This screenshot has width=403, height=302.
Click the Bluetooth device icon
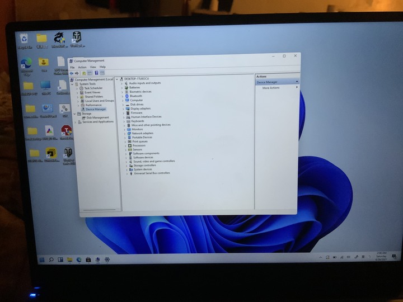(x=126, y=96)
